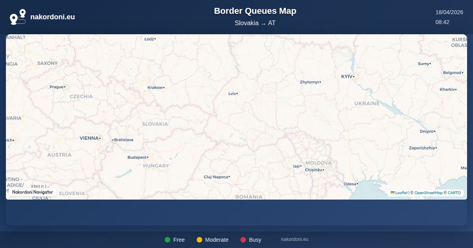This screenshot has height=248, width=473.
Task: Open the OpenStreetMap attribution link
Action: coord(428,193)
